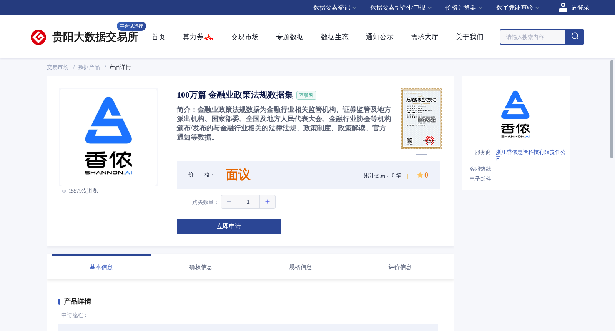Switch to the 确权信息 tab

tap(201, 267)
